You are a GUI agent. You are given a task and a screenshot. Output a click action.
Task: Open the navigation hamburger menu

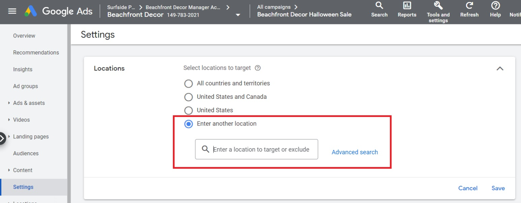pos(12,10)
